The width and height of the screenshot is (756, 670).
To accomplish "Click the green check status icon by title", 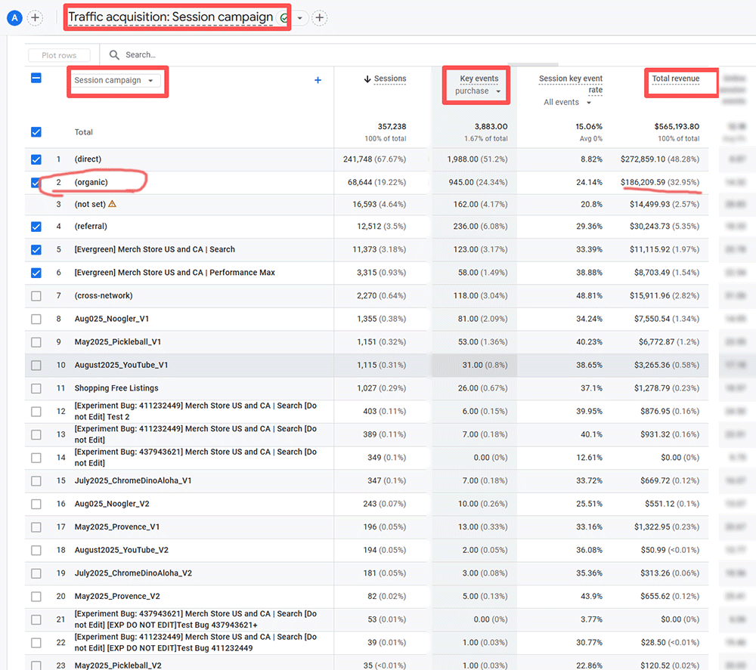I will (283, 18).
